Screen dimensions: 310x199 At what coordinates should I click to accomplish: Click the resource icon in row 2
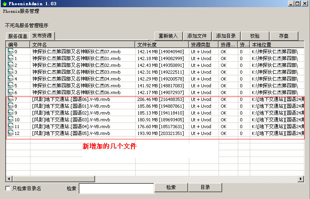[10, 65]
